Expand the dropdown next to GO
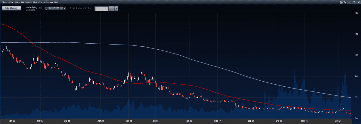361x124 pixels. 116,8
